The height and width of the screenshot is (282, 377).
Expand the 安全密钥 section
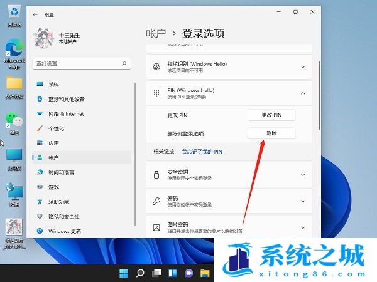point(229,175)
